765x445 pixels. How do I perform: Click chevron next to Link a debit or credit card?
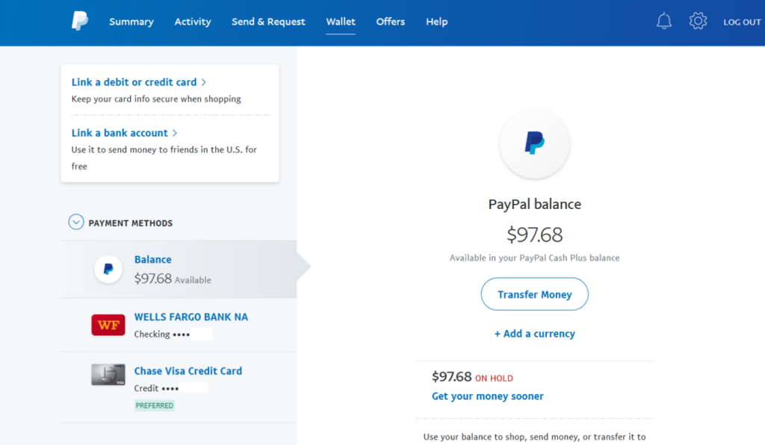[x=204, y=82]
